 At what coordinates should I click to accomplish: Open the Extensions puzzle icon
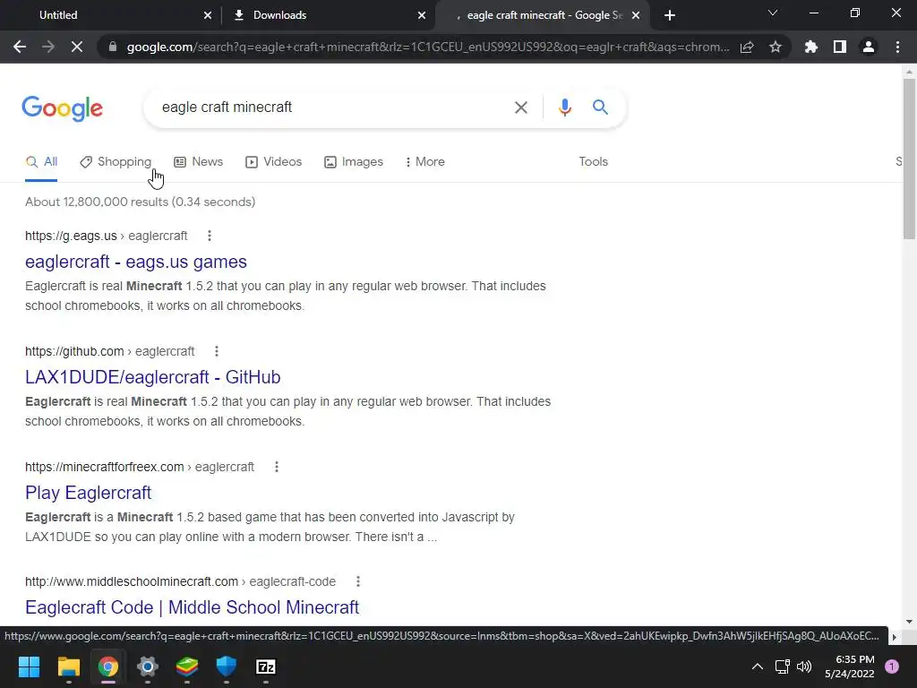[x=811, y=47]
